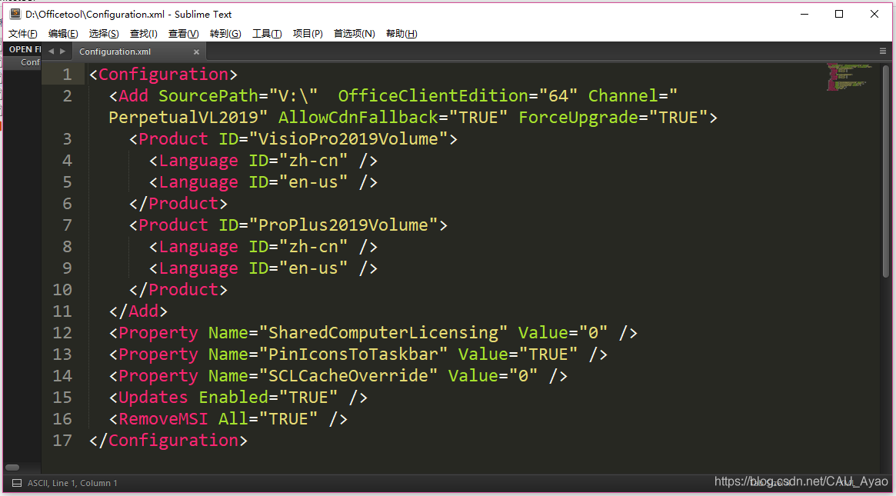This screenshot has height=496, width=896.
Task: Click the ProPlus2019Volume product ID
Action: (343, 225)
